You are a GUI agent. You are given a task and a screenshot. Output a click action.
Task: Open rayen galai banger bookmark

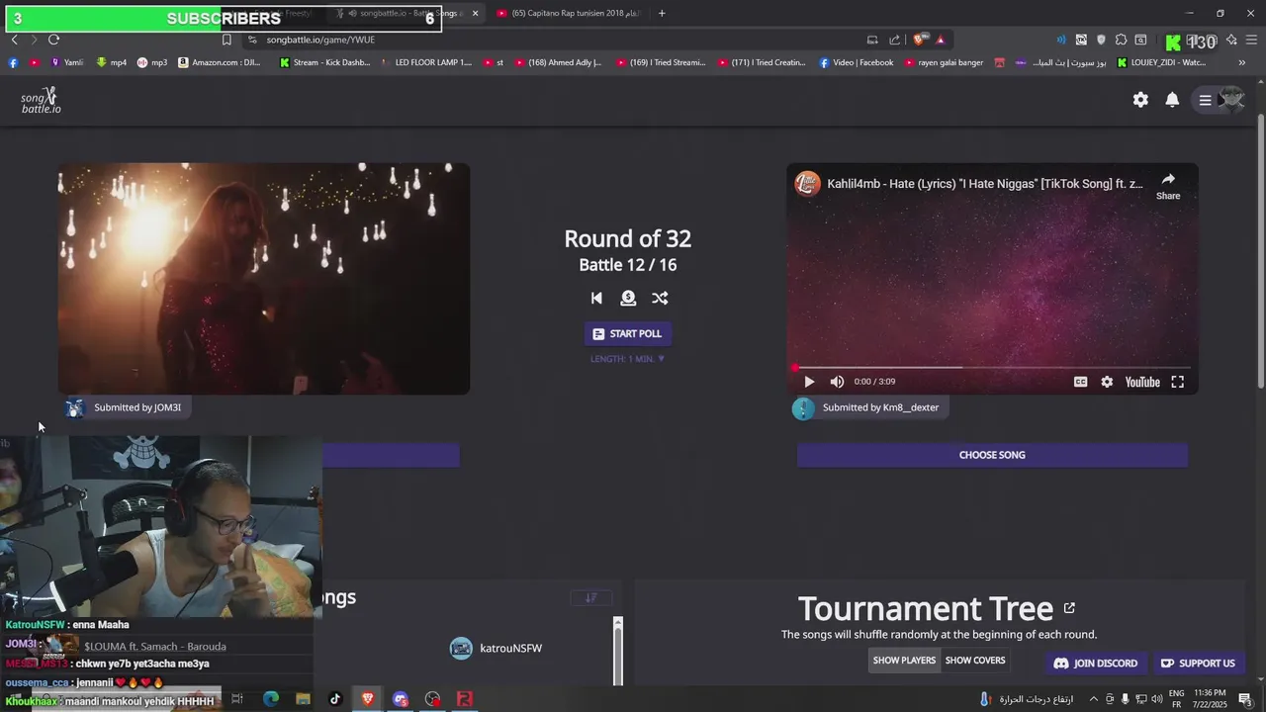944,62
